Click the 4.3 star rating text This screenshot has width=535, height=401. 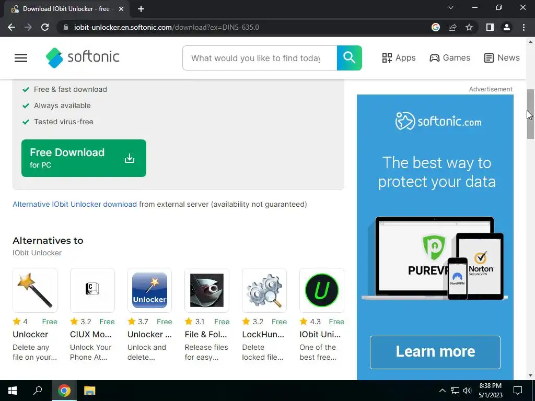(315, 322)
